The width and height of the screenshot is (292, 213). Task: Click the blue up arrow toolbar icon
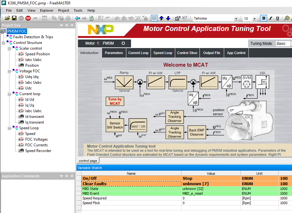[161, 18]
